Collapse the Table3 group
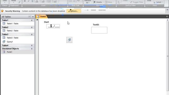Screen dimensions: 169x95 pyautogui.click(x=32, y=35)
